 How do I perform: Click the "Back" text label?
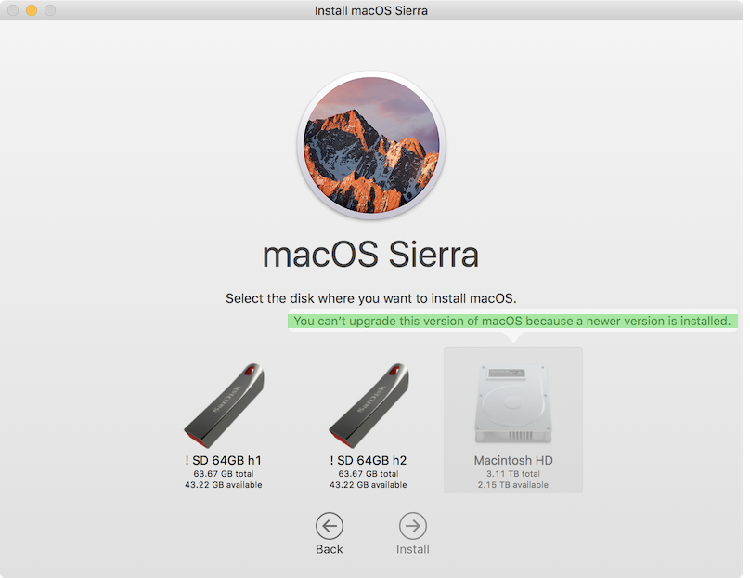(x=330, y=549)
